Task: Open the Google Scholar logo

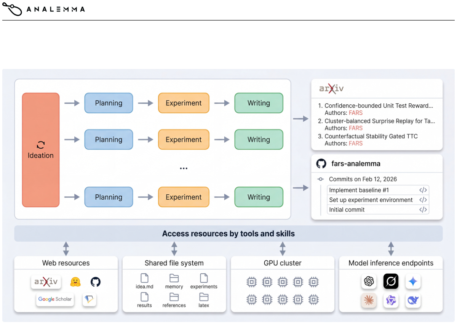Action: (x=55, y=300)
